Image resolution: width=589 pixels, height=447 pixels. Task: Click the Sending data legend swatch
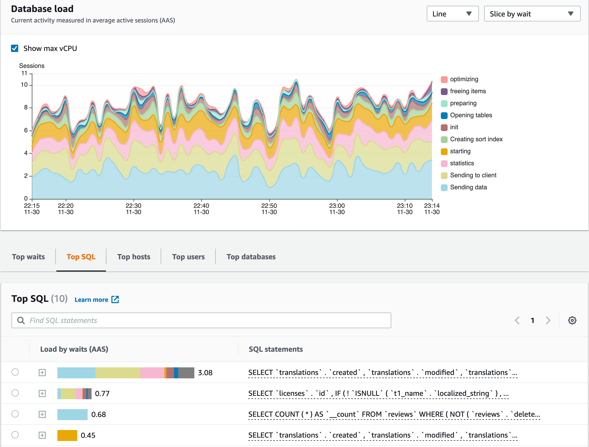tap(444, 187)
